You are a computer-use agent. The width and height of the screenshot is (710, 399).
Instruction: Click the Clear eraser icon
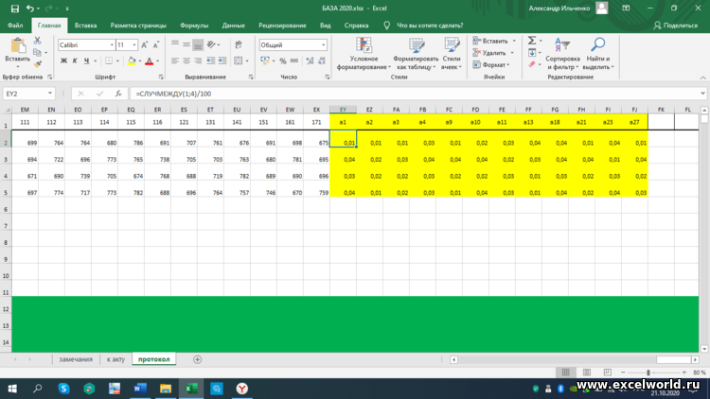click(532, 64)
